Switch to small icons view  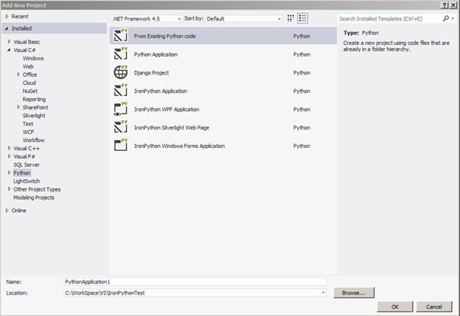pyautogui.click(x=290, y=18)
